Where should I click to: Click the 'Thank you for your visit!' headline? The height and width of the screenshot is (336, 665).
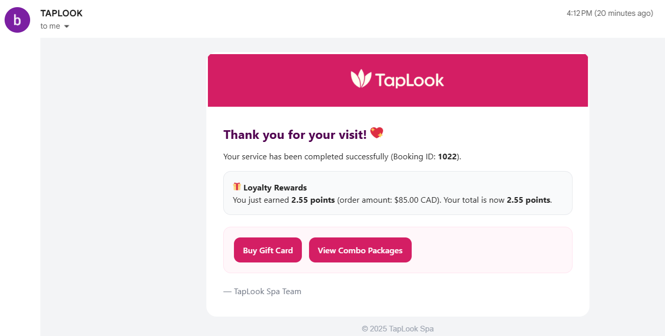pyautogui.click(x=296, y=134)
